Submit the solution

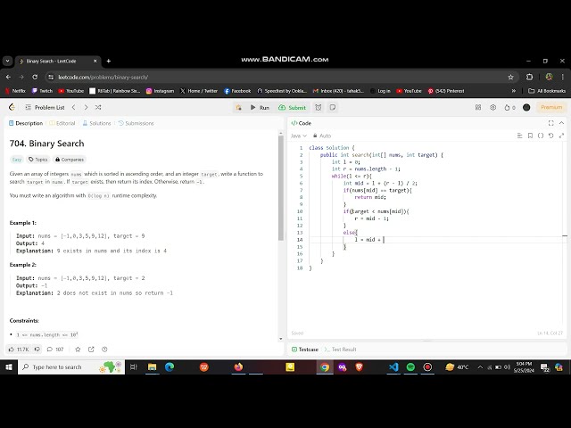(x=292, y=107)
